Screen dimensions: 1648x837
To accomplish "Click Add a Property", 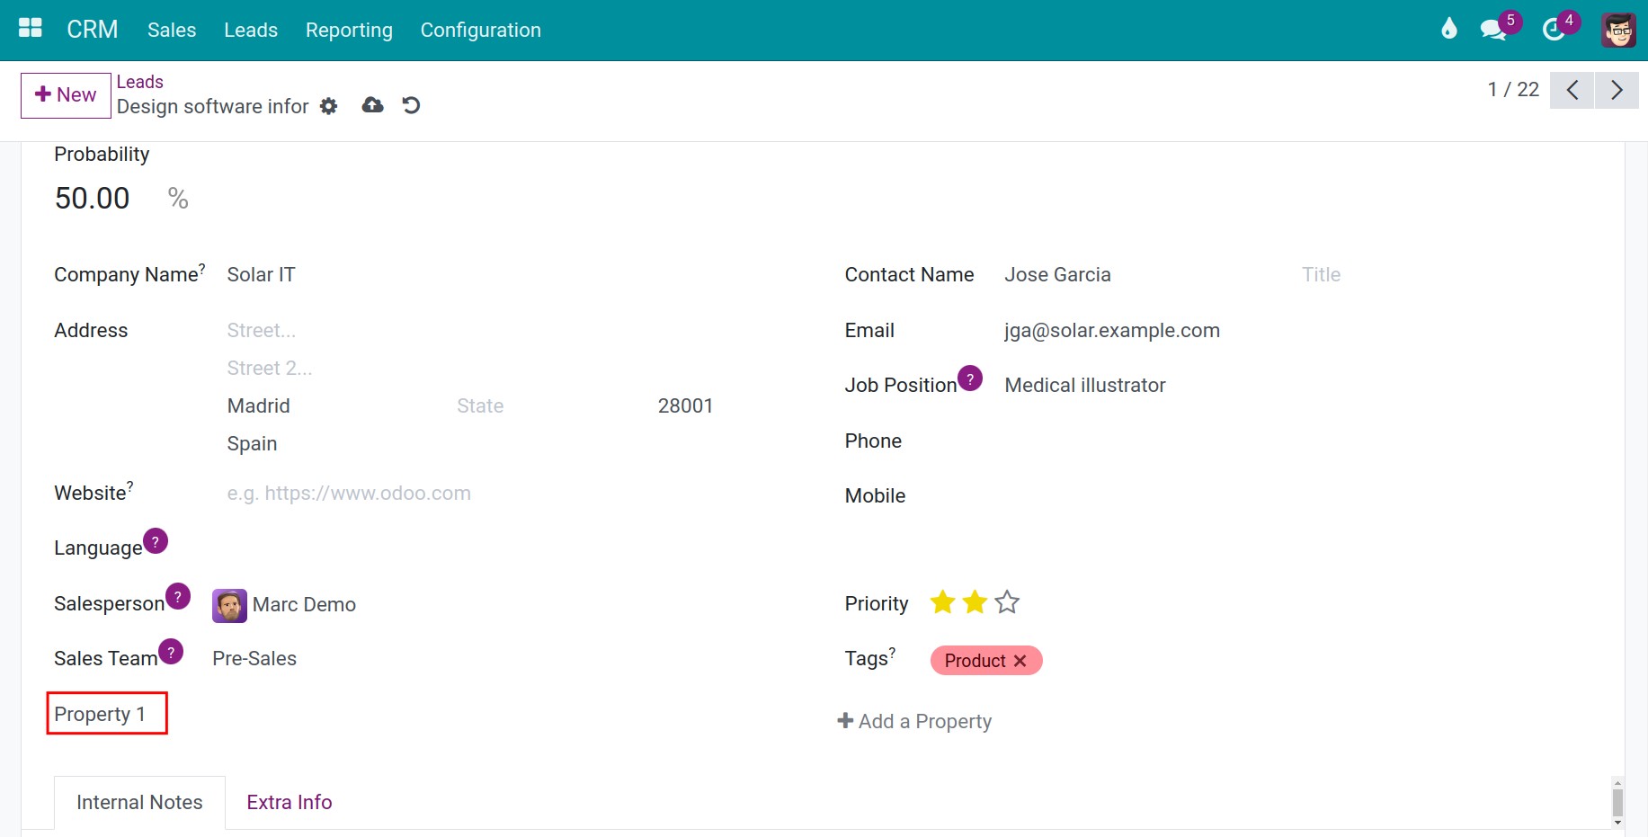I will coord(914,721).
